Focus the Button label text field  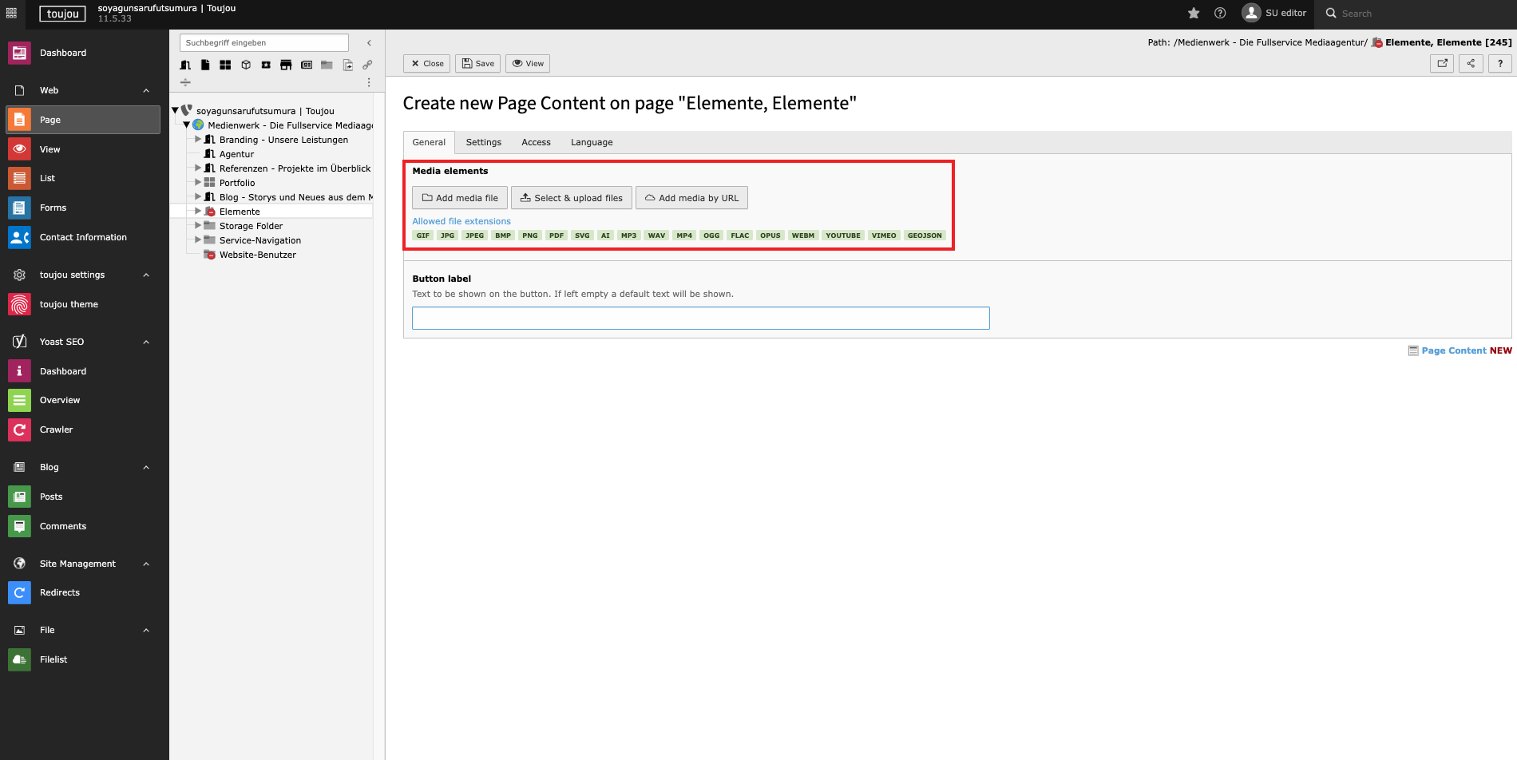coord(700,318)
